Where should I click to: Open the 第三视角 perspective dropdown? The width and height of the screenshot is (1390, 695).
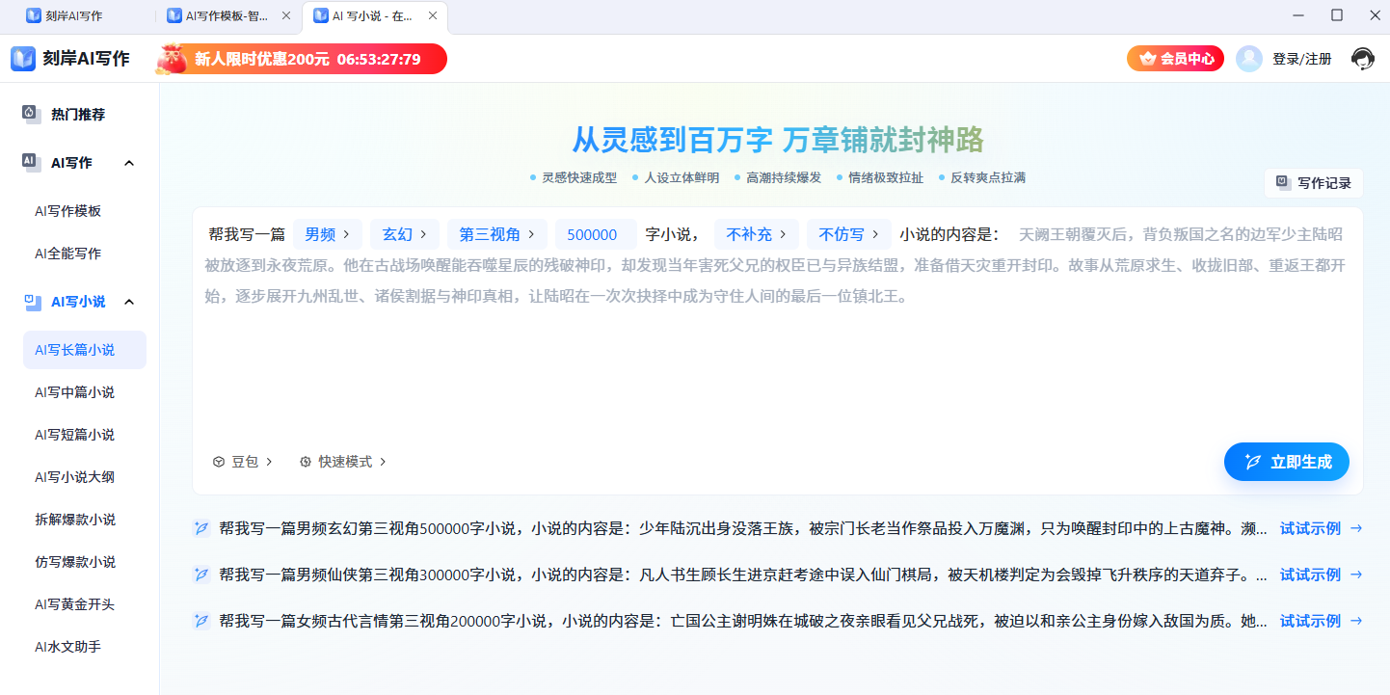[497, 234]
